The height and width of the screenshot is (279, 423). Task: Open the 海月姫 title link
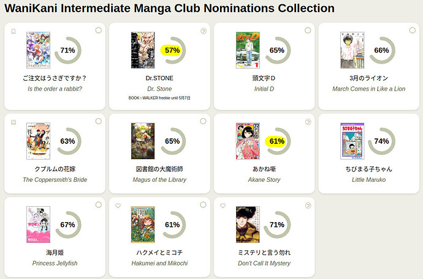(55, 253)
